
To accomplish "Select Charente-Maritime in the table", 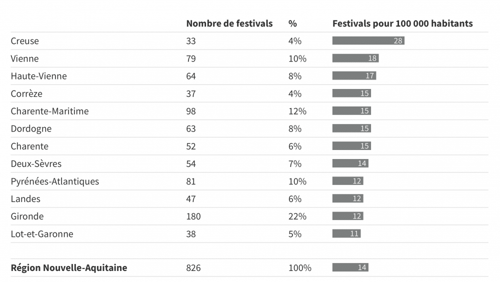I will click(49, 111).
